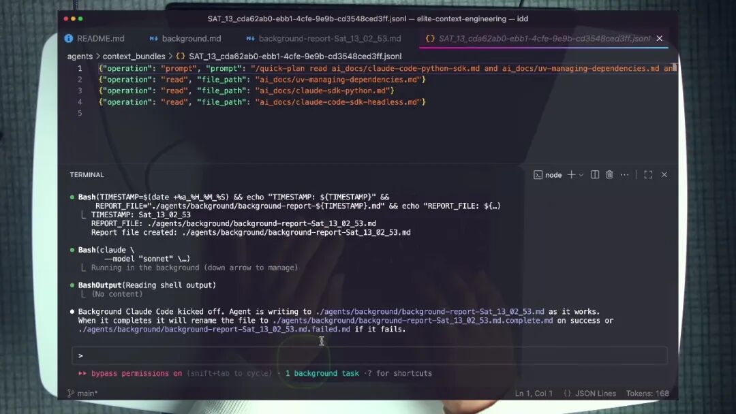The width and height of the screenshot is (736, 414).
Task: Click the markdown icon on background.md tab
Action: coord(153,38)
